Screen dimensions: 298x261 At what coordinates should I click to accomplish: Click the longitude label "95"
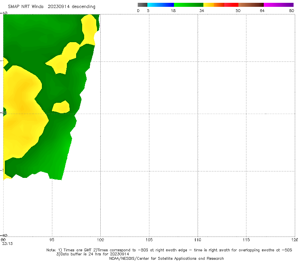[x=52, y=240]
